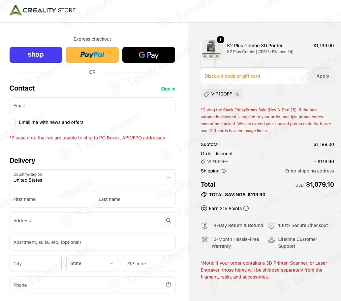Click the Earn Points info icon
Screen dimensions: 341x301
point(246,208)
